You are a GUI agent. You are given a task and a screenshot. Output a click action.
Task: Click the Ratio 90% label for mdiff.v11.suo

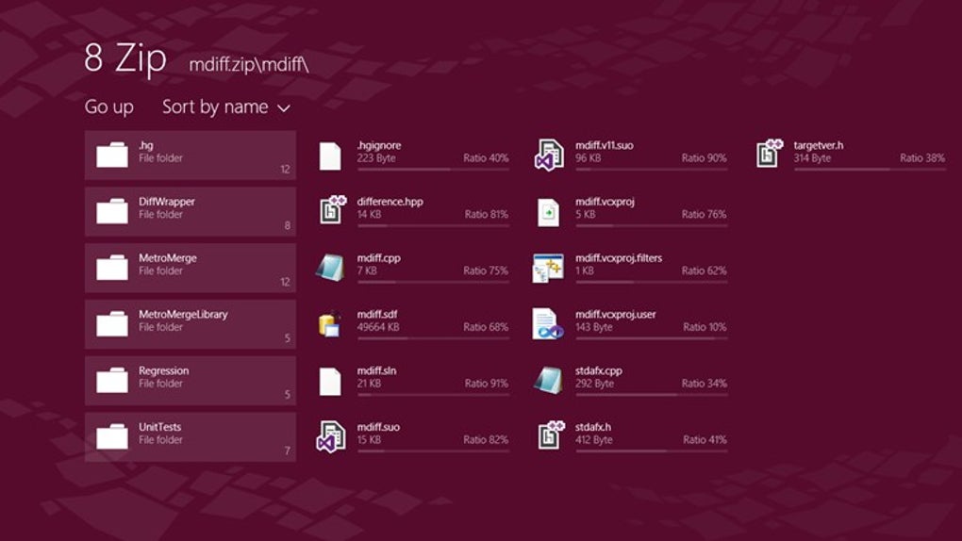click(705, 158)
